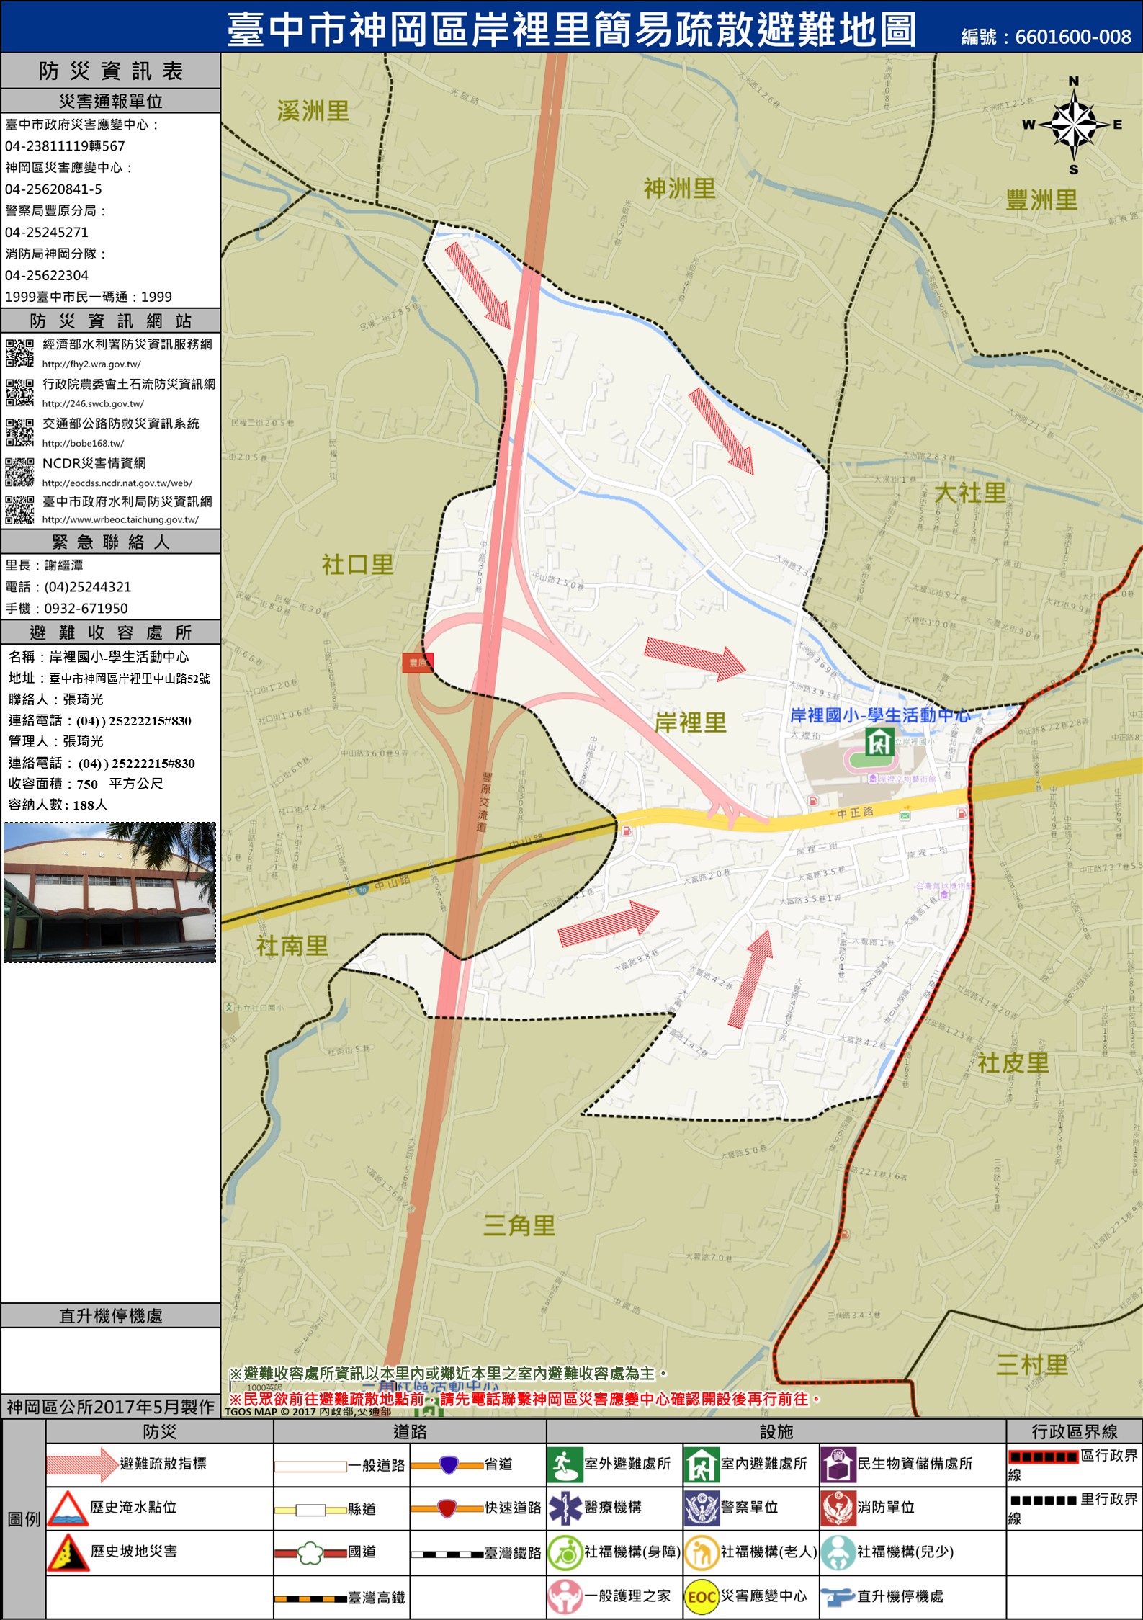Click the 歷史坡地災害 warning triangle icon

[x=68, y=1552]
